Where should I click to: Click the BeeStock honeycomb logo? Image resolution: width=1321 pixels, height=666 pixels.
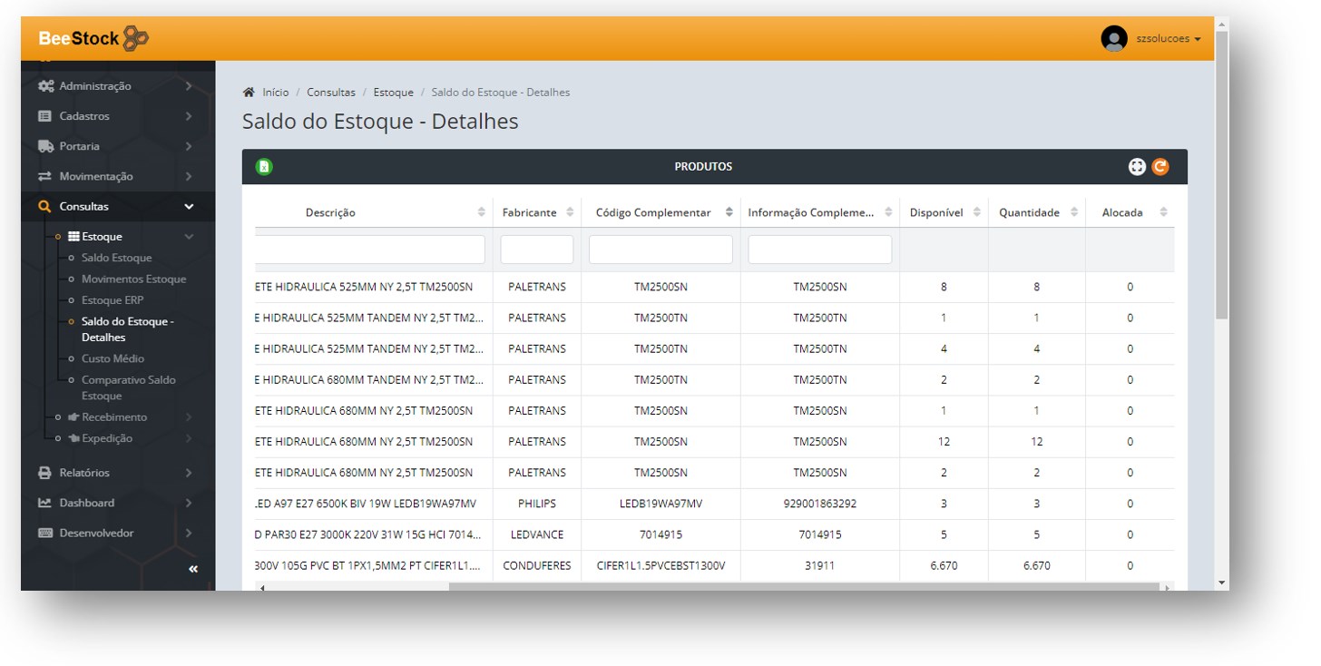[x=135, y=38]
